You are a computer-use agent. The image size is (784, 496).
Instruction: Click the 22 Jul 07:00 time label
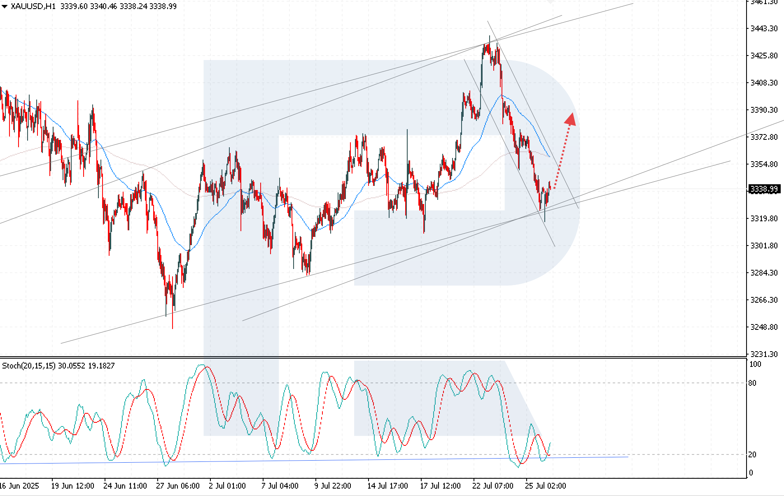point(492,486)
